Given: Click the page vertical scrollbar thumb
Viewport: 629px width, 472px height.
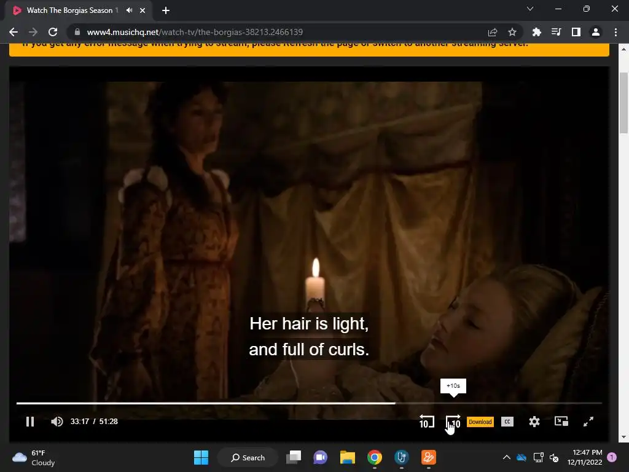Looking at the screenshot, I should point(624,103).
